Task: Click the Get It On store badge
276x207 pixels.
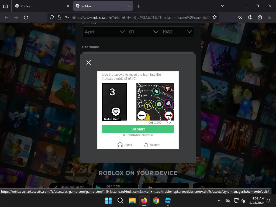Action: pos(115,186)
